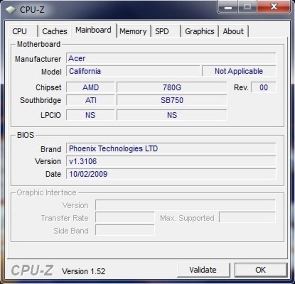Click the LPCIO label

coord(51,115)
